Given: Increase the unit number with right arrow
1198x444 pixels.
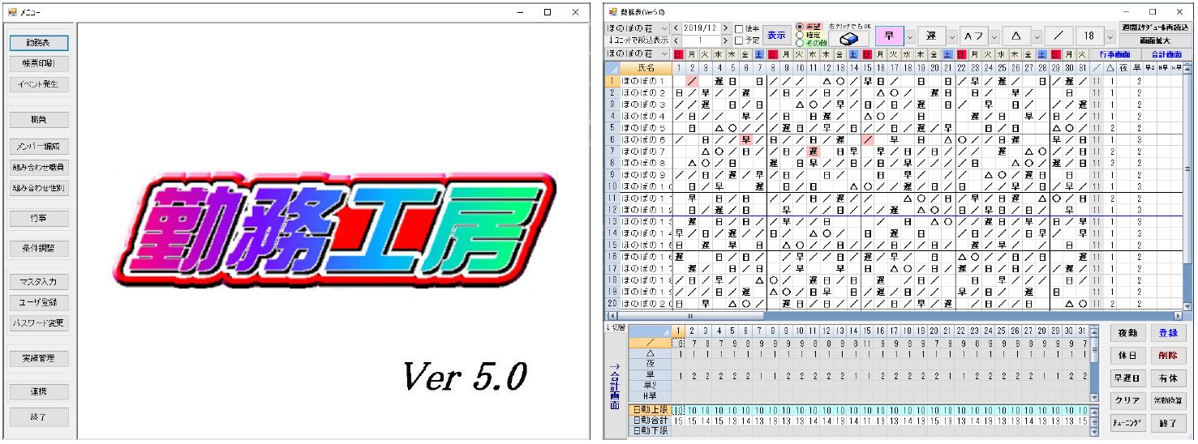Looking at the screenshot, I should click(725, 40).
